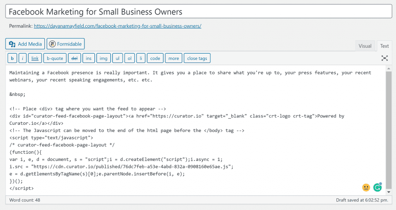
Task: Click the "<!-- Place <div> tag" comment line
Action: [88, 108]
